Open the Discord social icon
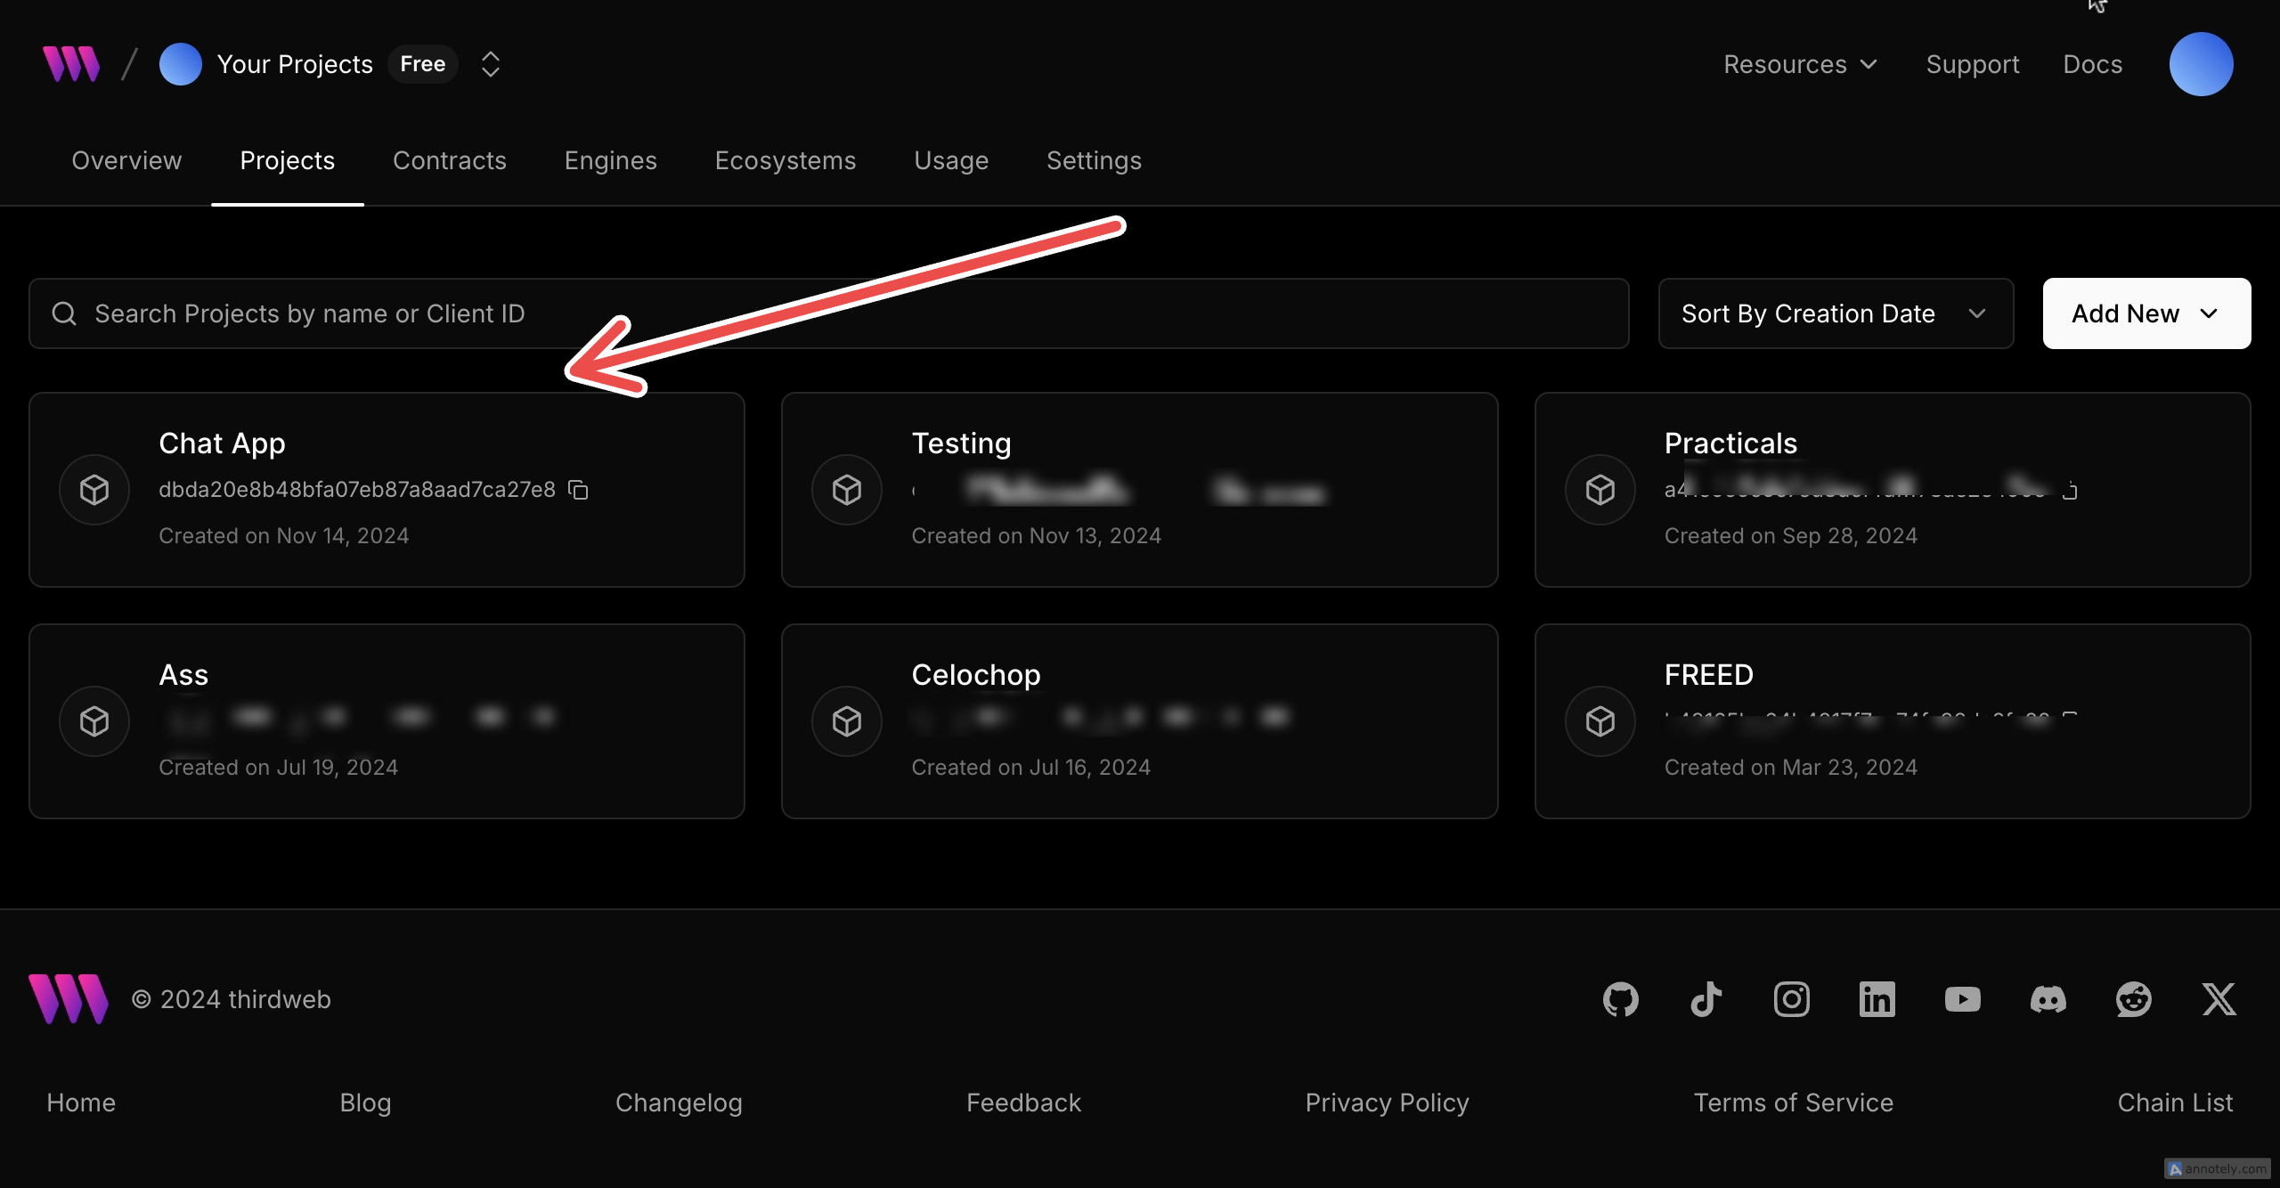The width and height of the screenshot is (2280, 1188). (x=2048, y=999)
